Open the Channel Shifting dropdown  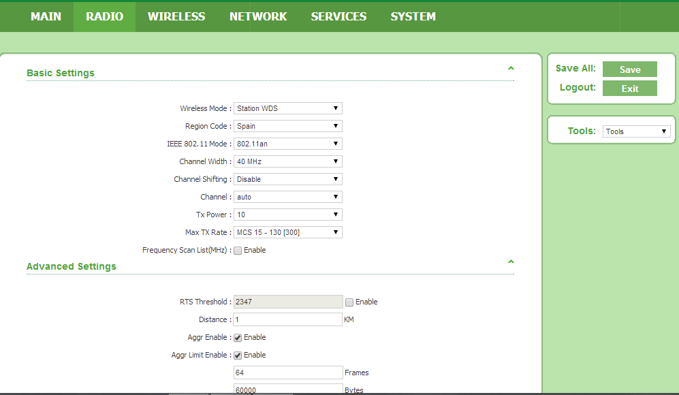pos(287,179)
